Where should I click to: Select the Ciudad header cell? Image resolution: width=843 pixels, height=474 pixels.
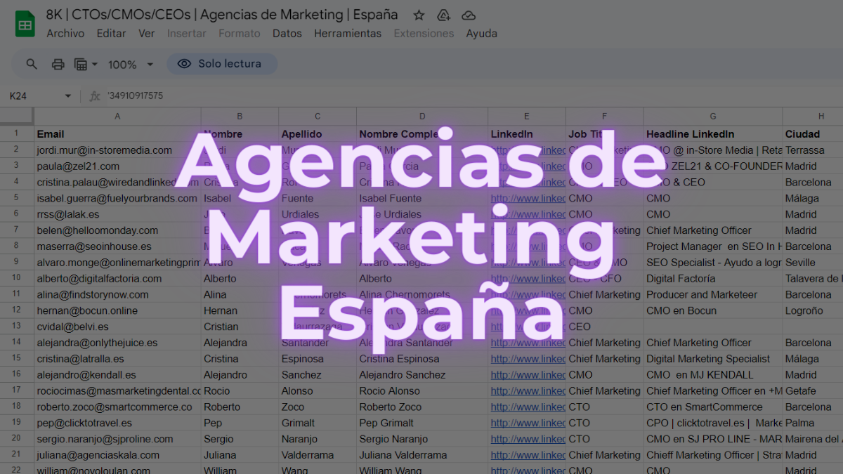click(813, 133)
